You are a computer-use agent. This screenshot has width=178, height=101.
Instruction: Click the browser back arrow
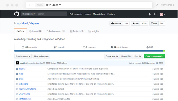click(29, 5)
